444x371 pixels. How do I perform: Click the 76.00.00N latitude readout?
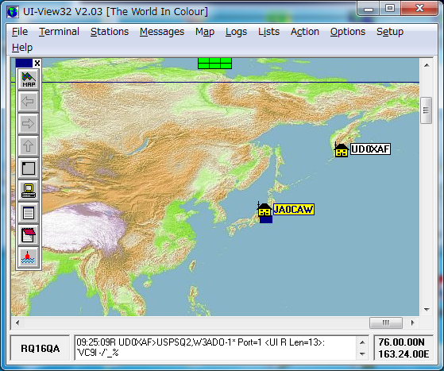click(x=401, y=342)
